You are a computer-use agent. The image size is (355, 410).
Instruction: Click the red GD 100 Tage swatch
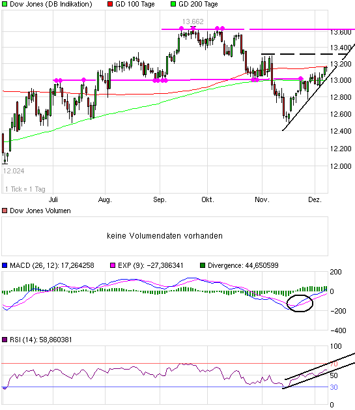pyautogui.click(x=110, y=4)
